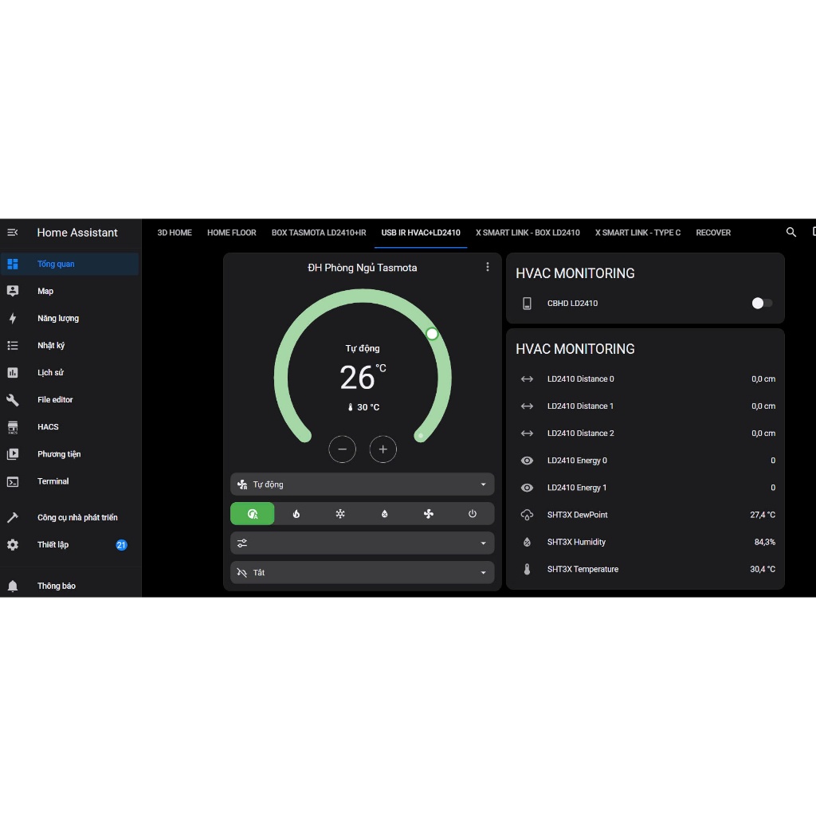This screenshot has width=816, height=816.
Task: Select the heat mode flame icon
Action: click(x=296, y=514)
